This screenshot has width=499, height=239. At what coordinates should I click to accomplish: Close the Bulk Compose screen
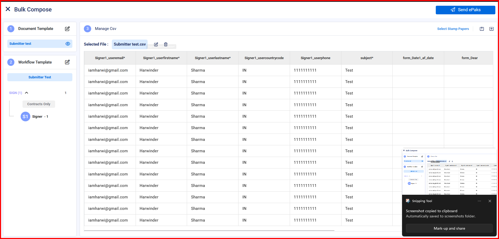tap(8, 9)
